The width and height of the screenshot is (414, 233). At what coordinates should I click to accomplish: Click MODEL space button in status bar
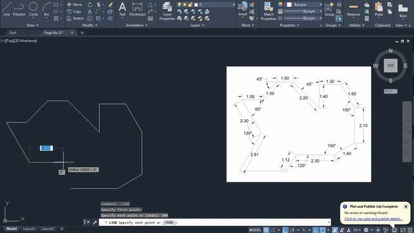(x=255, y=230)
